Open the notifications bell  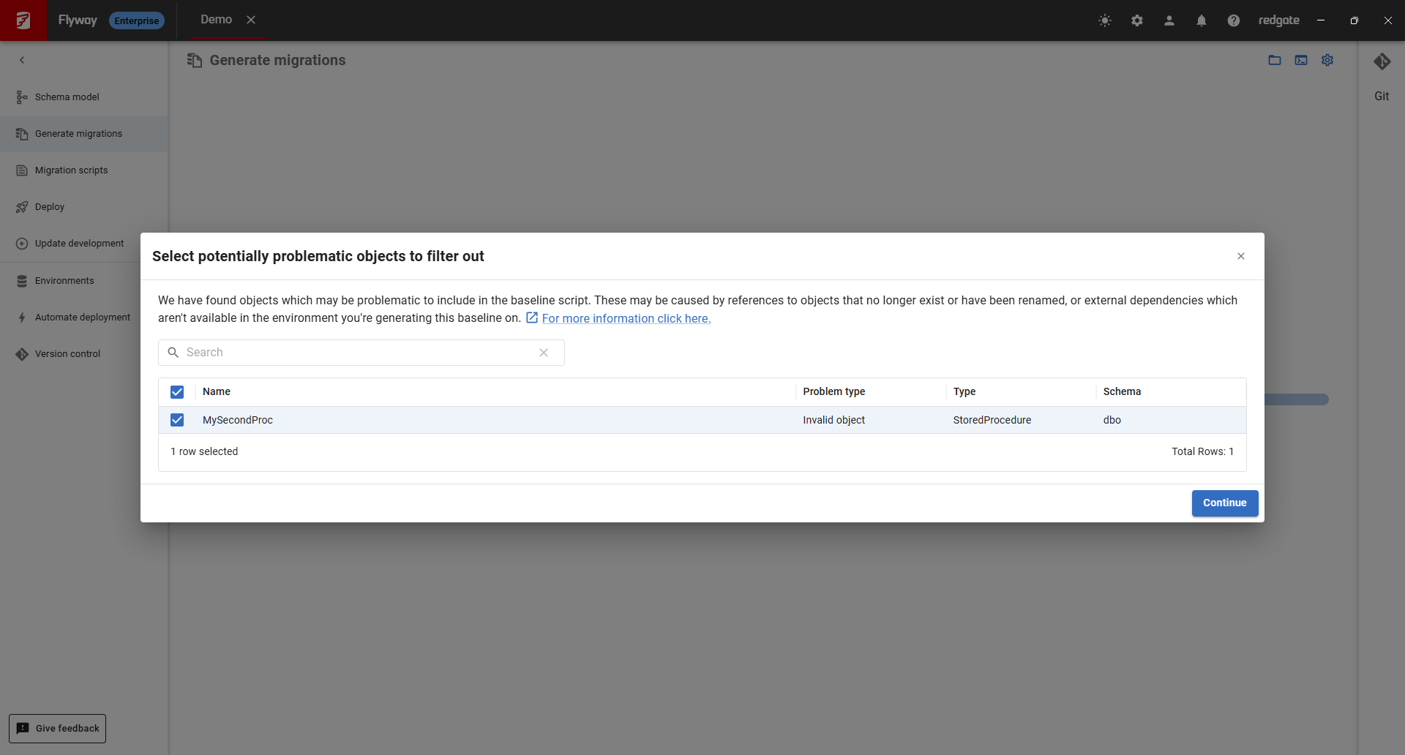tap(1202, 20)
